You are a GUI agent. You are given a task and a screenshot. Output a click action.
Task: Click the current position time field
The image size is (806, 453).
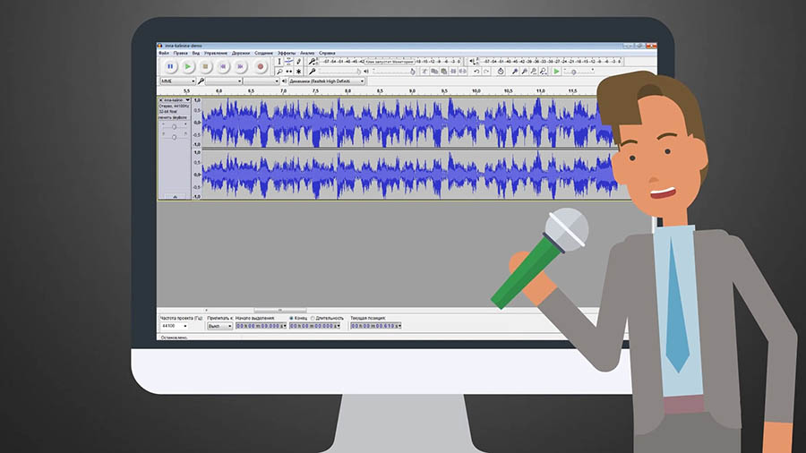[374, 326]
